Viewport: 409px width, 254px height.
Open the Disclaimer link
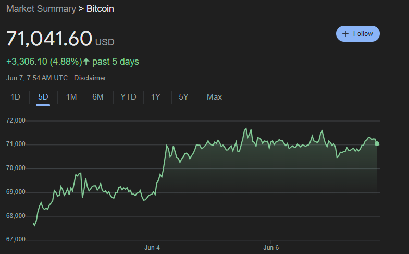[90, 78]
